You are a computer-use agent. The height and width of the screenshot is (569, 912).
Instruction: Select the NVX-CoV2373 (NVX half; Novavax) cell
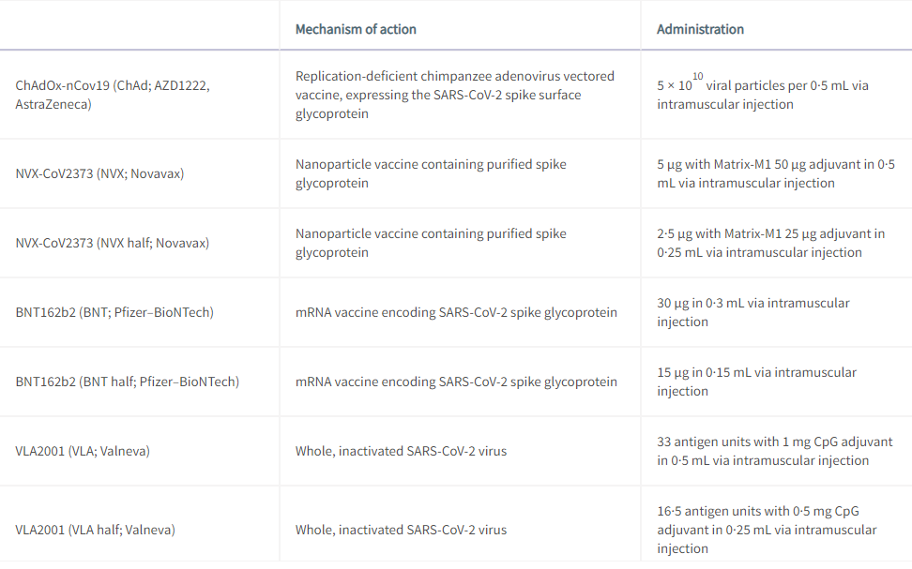(112, 243)
